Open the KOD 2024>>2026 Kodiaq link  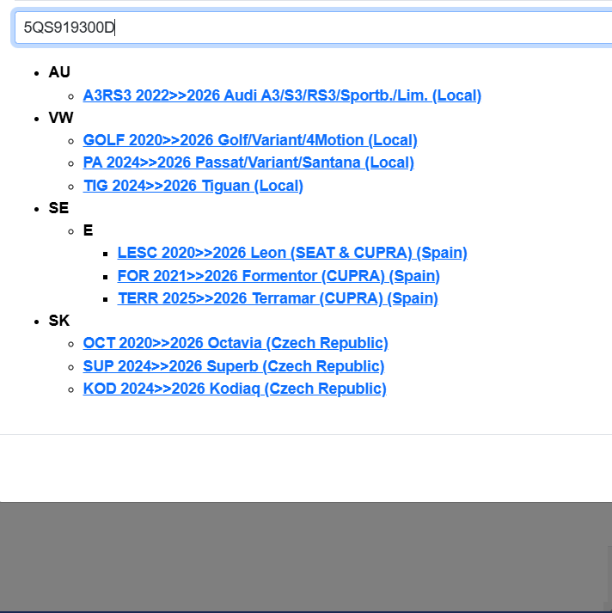tap(235, 389)
